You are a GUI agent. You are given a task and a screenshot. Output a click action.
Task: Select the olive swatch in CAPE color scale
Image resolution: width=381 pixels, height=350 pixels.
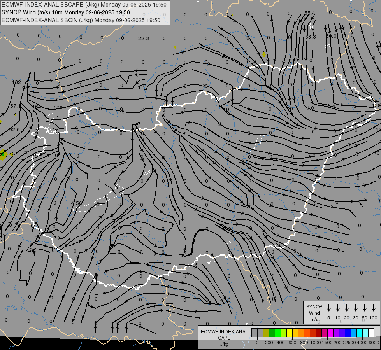[266, 332]
